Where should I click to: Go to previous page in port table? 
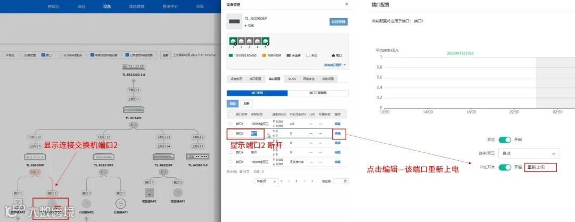(x=289, y=181)
